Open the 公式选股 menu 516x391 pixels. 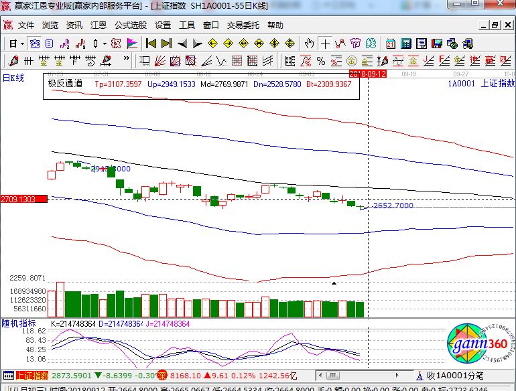coord(130,25)
